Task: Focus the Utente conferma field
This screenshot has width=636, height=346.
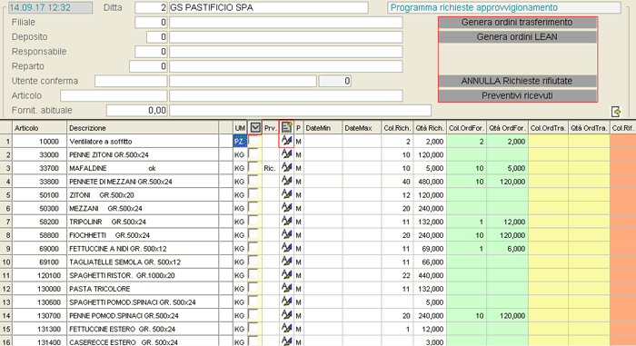Action: [x=131, y=81]
